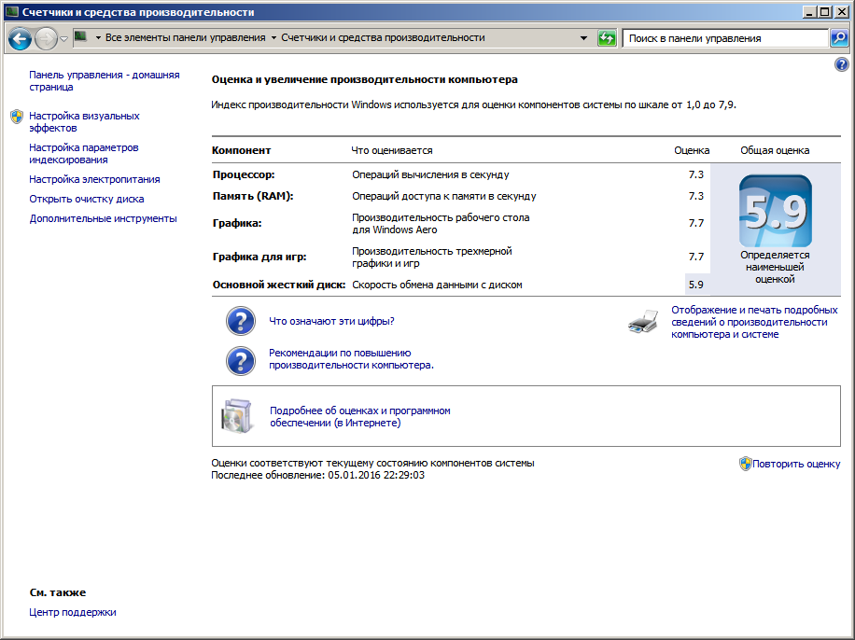Select 'Счетчики и средства производительности' breadcrumb
855x640 pixels.
coord(383,37)
